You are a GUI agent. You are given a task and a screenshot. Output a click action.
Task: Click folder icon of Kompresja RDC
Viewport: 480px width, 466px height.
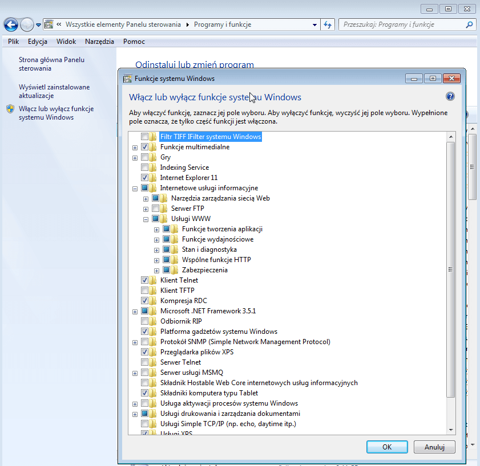click(x=153, y=301)
